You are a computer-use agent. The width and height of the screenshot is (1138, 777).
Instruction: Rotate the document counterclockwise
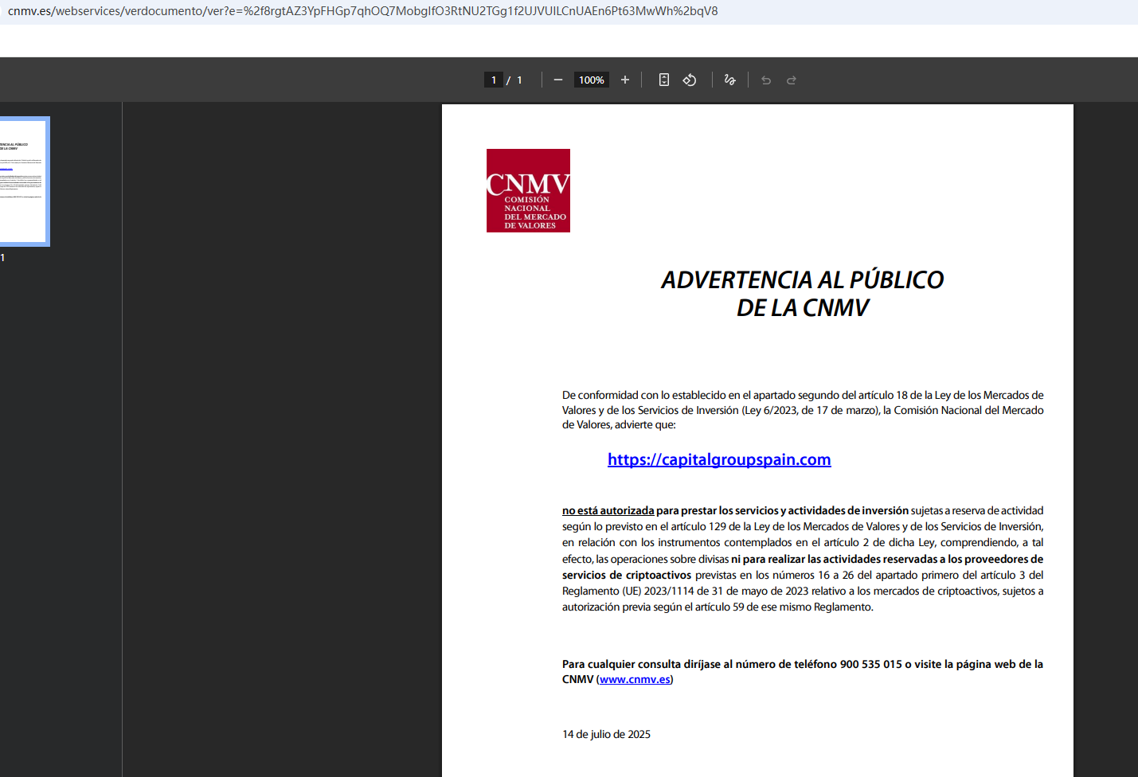pos(690,80)
